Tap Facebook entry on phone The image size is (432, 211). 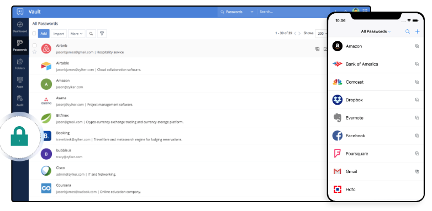[376, 136]
